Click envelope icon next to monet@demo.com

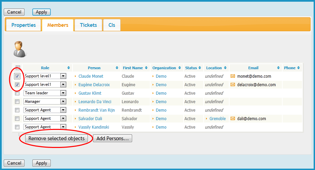coord(233,76)
